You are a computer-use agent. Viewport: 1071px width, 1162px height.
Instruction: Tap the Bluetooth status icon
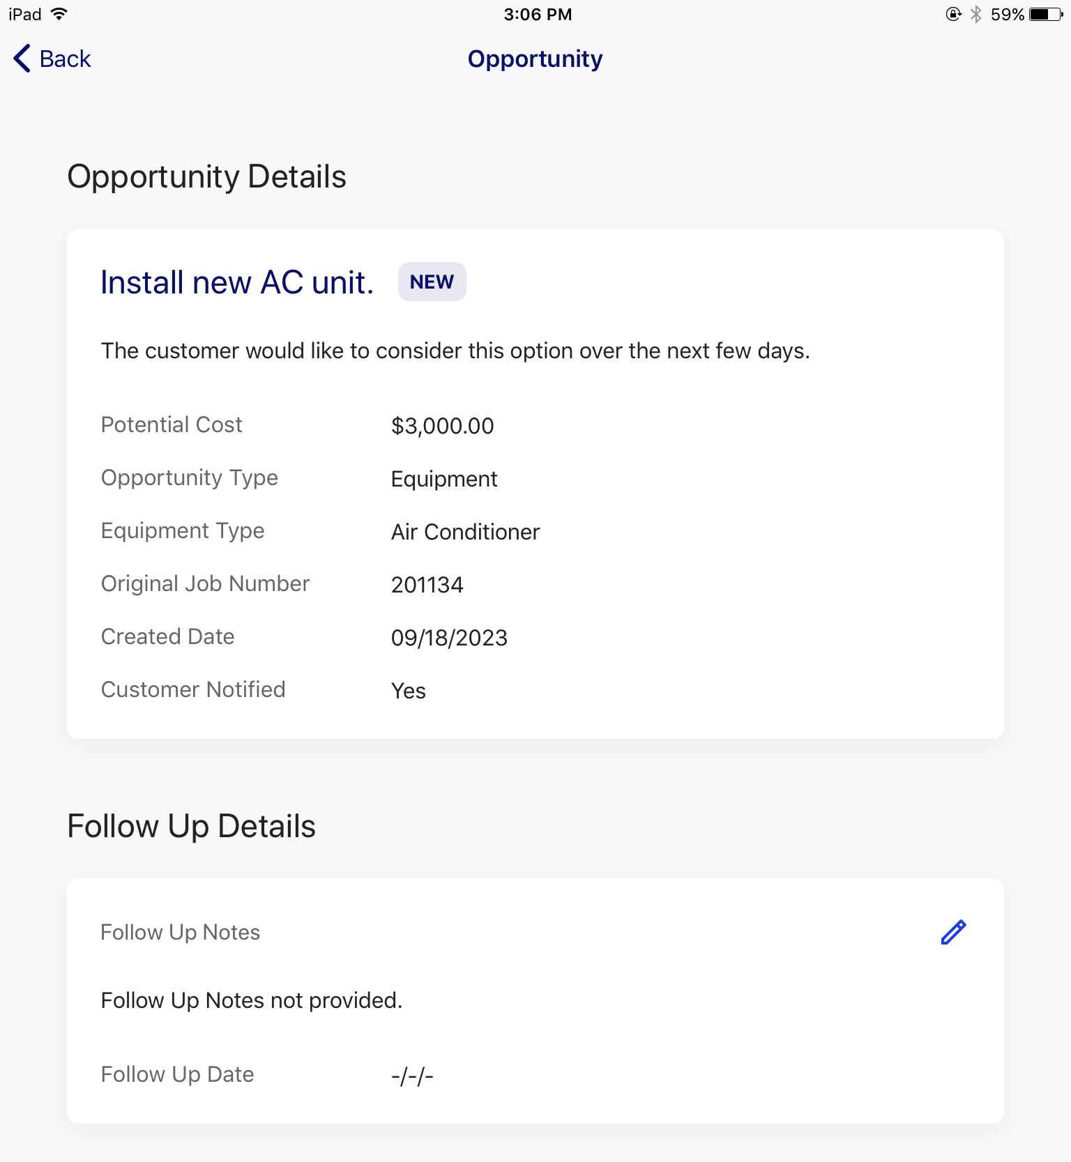pos(976,14)
